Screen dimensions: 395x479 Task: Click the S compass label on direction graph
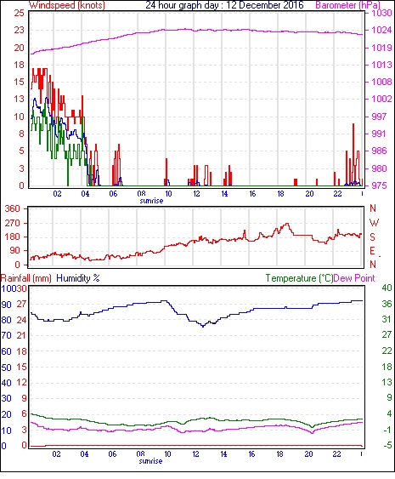tap(372, 237)
